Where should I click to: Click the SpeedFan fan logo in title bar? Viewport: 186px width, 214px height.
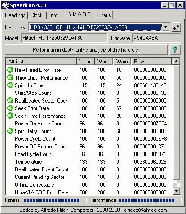pos(5,5)
